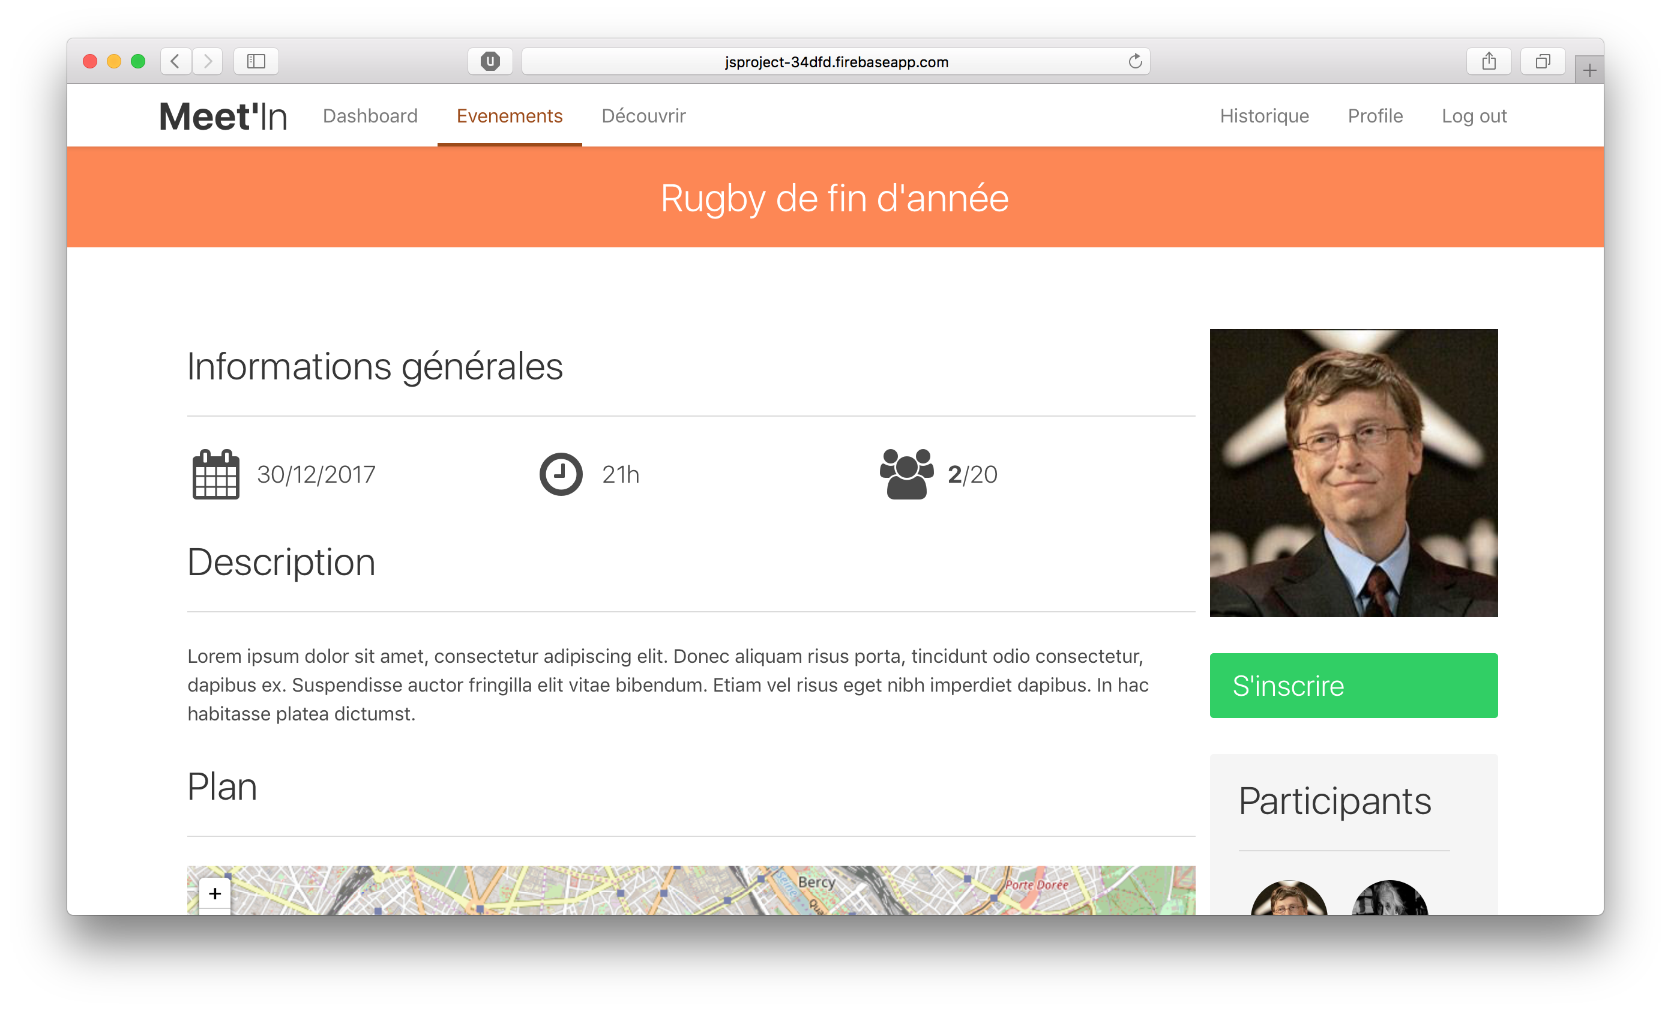Click the clock time icon
The image size is (1671, 1011).
(561, 472)
